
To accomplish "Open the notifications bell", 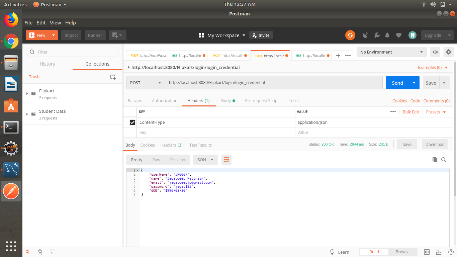I will click(x=387, y=35).
